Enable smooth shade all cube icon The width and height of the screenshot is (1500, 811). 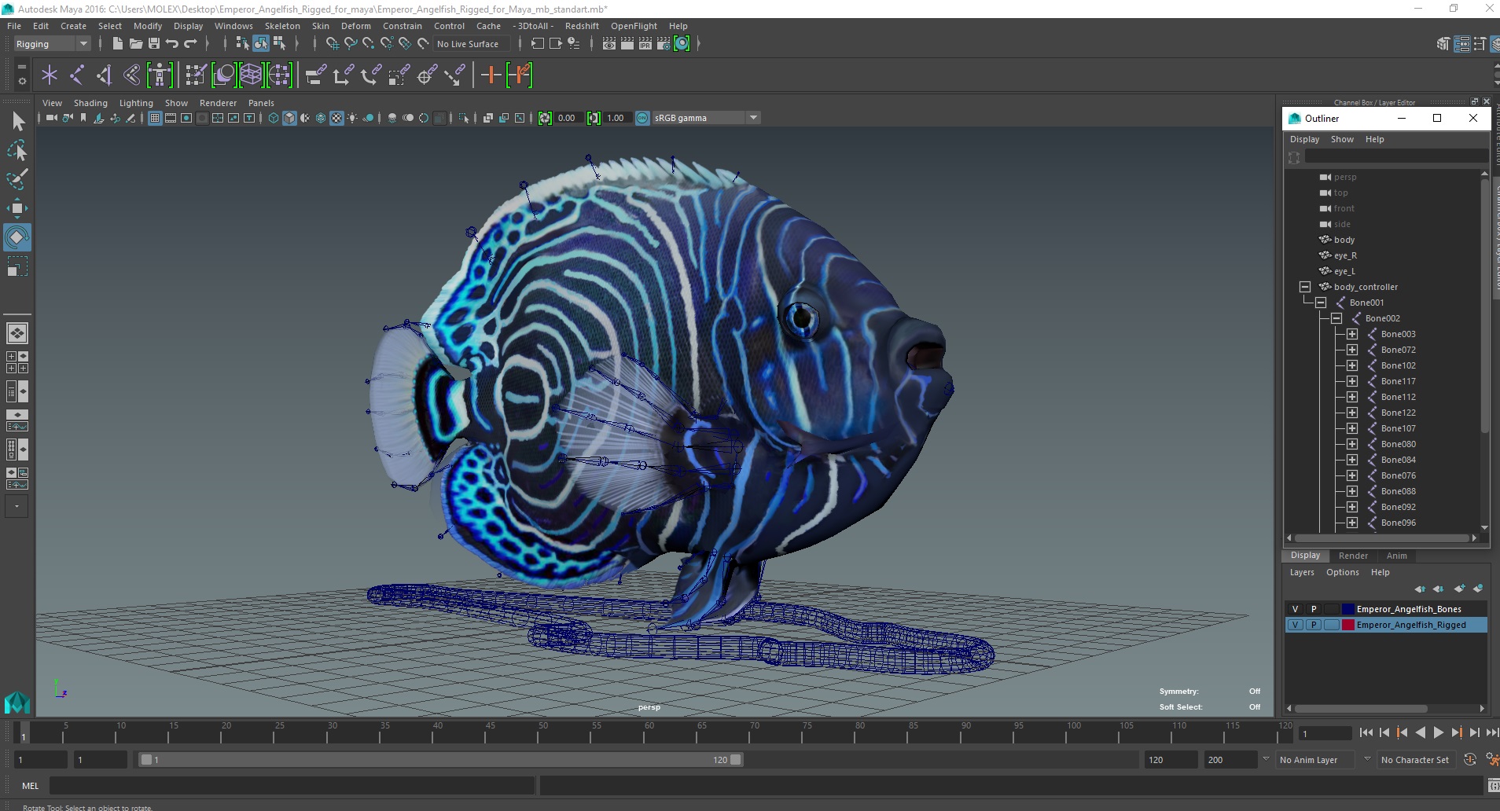pos(289,118)
